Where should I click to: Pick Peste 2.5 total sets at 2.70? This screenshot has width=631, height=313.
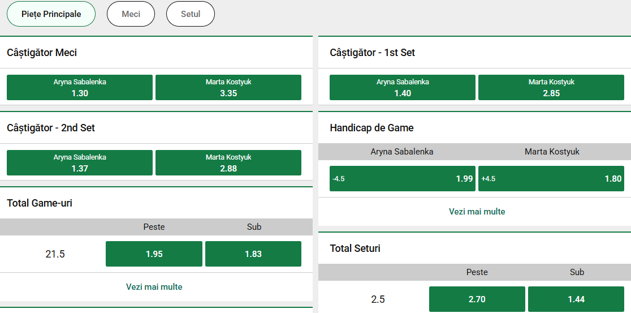pyautogui.click(x=477, y=299)
